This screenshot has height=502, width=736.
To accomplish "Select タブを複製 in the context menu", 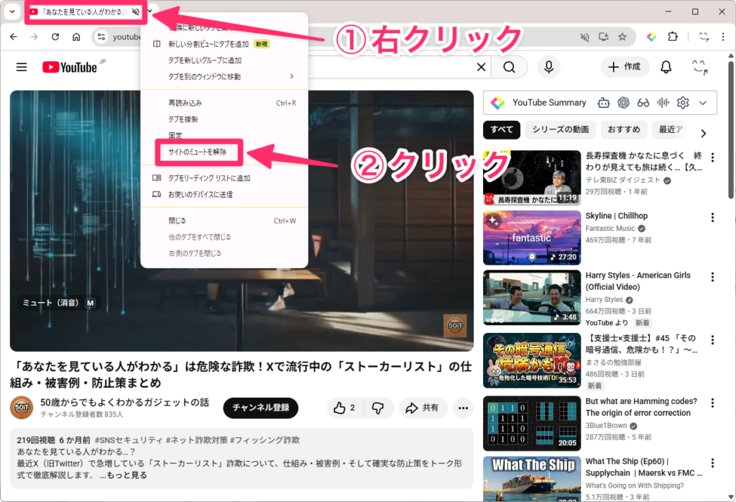I will coord(183,119).
